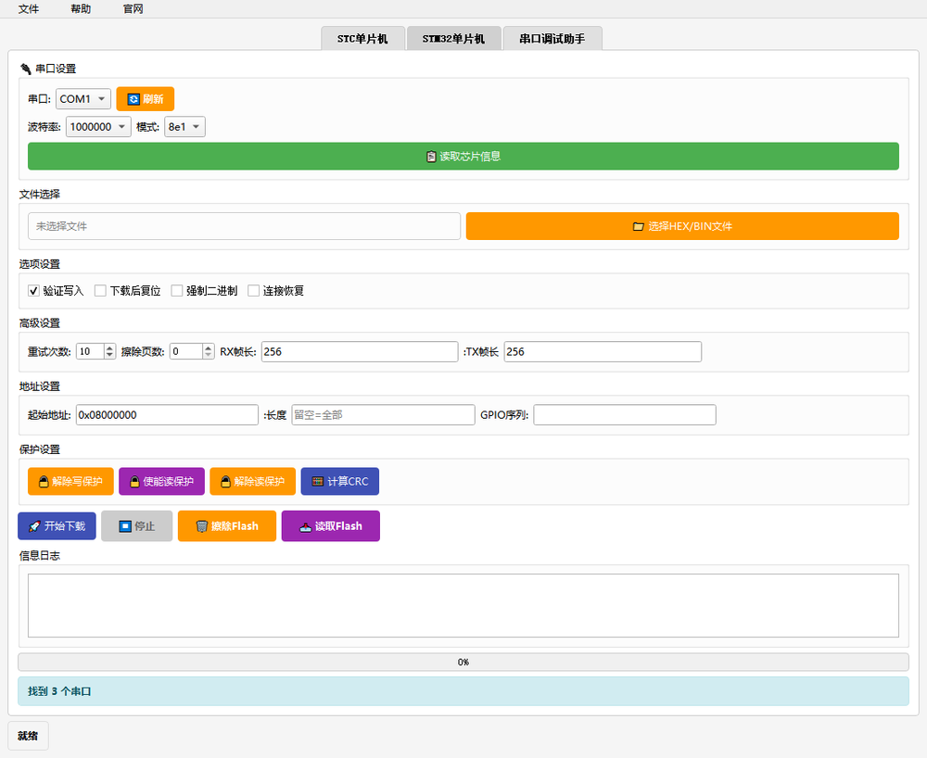
Task: Open the 串口 COM1 dropdown
Action: tap(83, 99)
